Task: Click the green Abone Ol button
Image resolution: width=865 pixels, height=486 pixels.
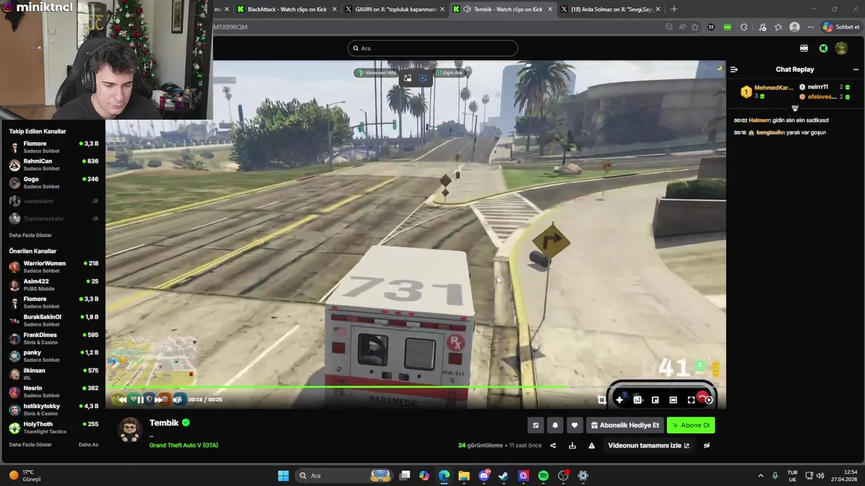Action: click(x=691, y=425)
